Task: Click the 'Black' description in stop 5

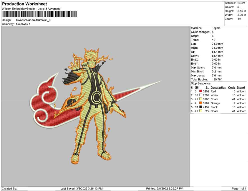Action: [x=214, y=107]
